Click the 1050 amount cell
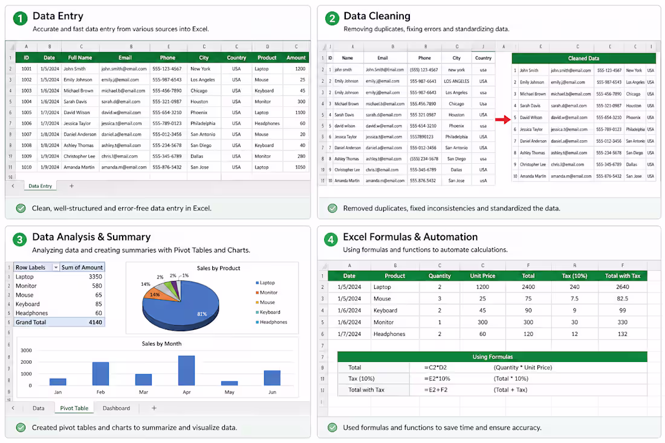 pyautogui.click(x=300, y=167)
